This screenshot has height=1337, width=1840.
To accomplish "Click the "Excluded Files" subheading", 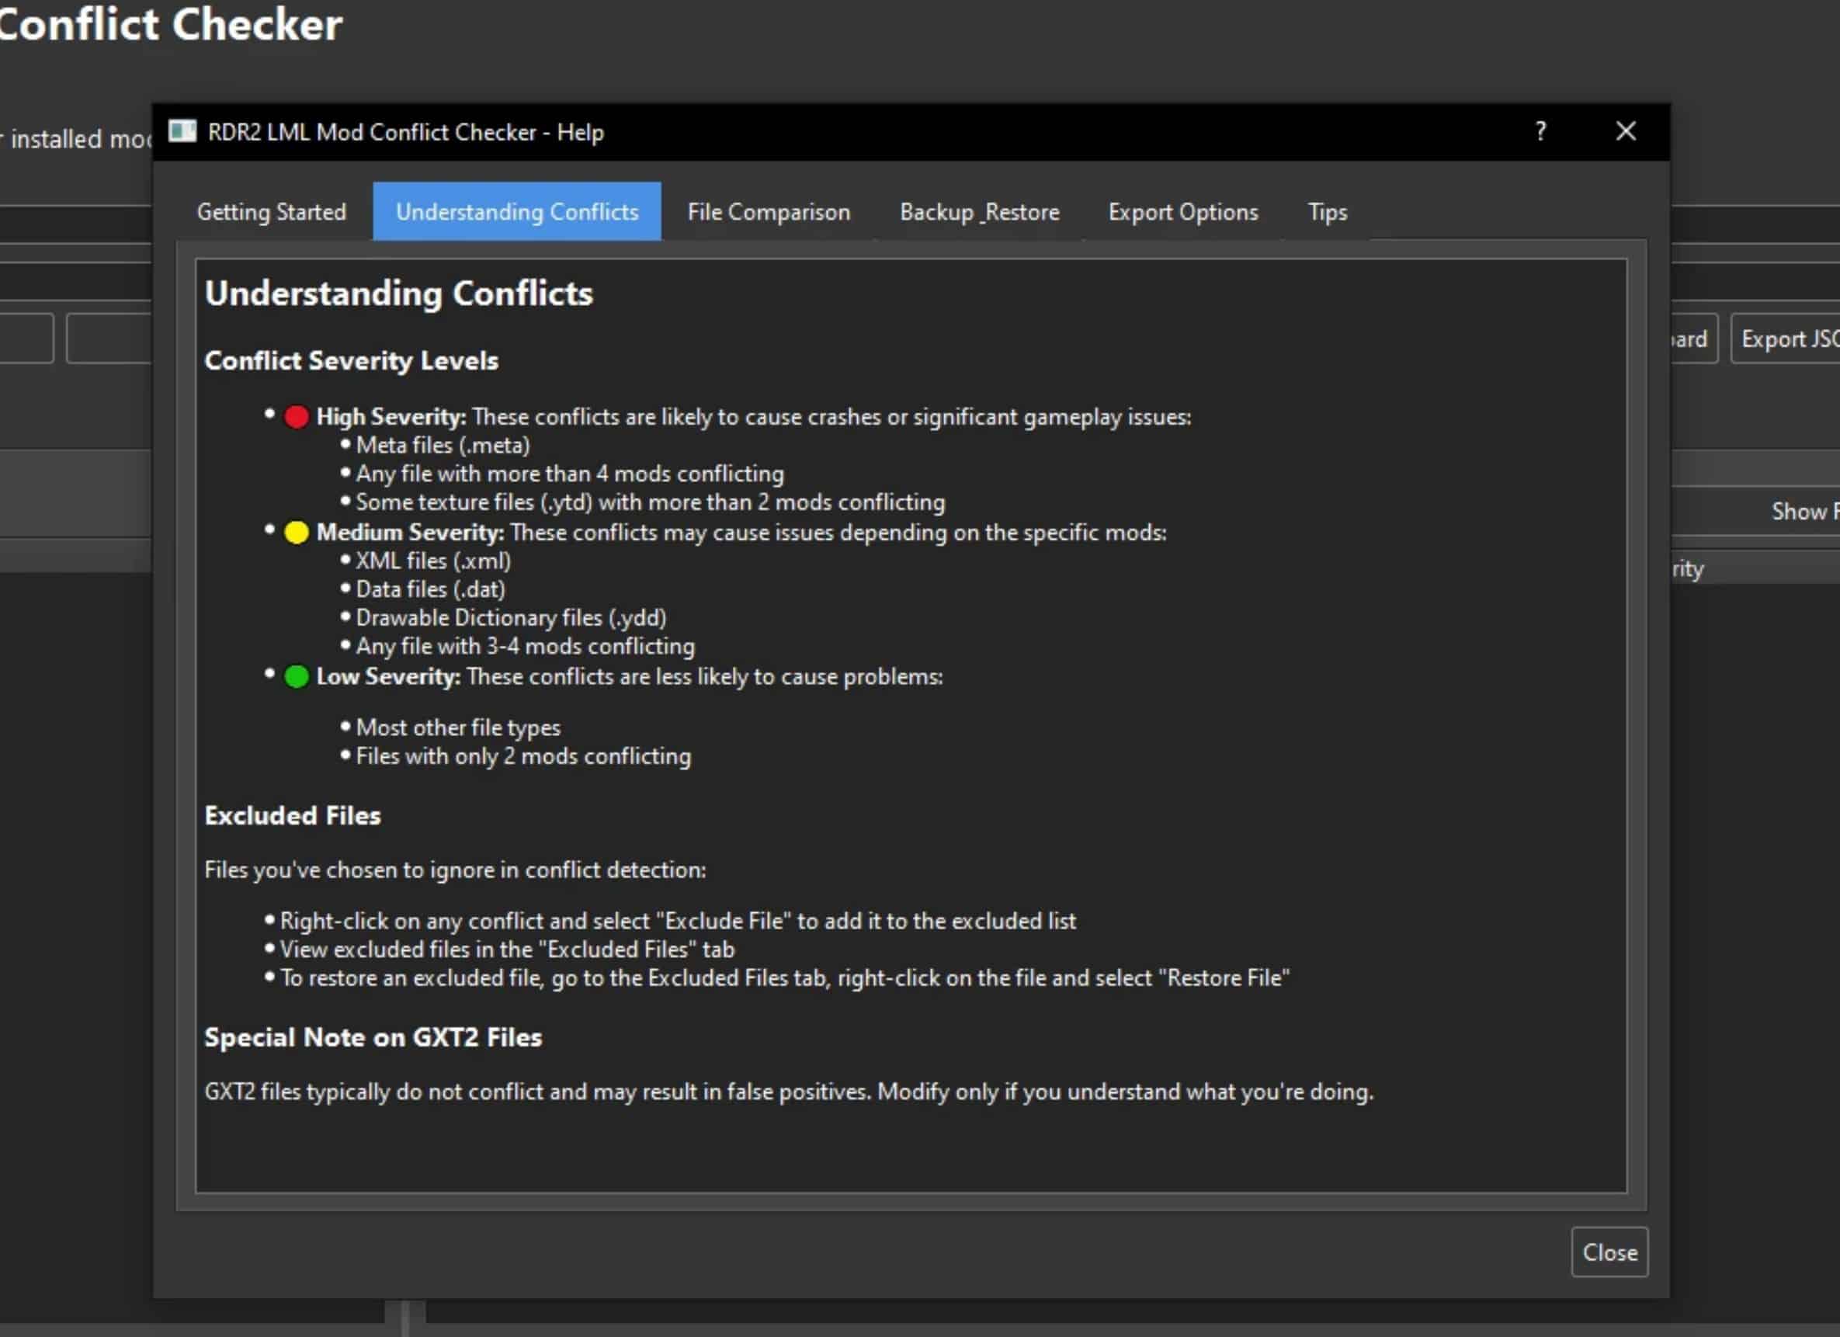I will [292, 815].
